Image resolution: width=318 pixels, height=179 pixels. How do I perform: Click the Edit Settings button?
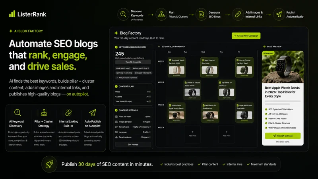(x=133, y=144)
